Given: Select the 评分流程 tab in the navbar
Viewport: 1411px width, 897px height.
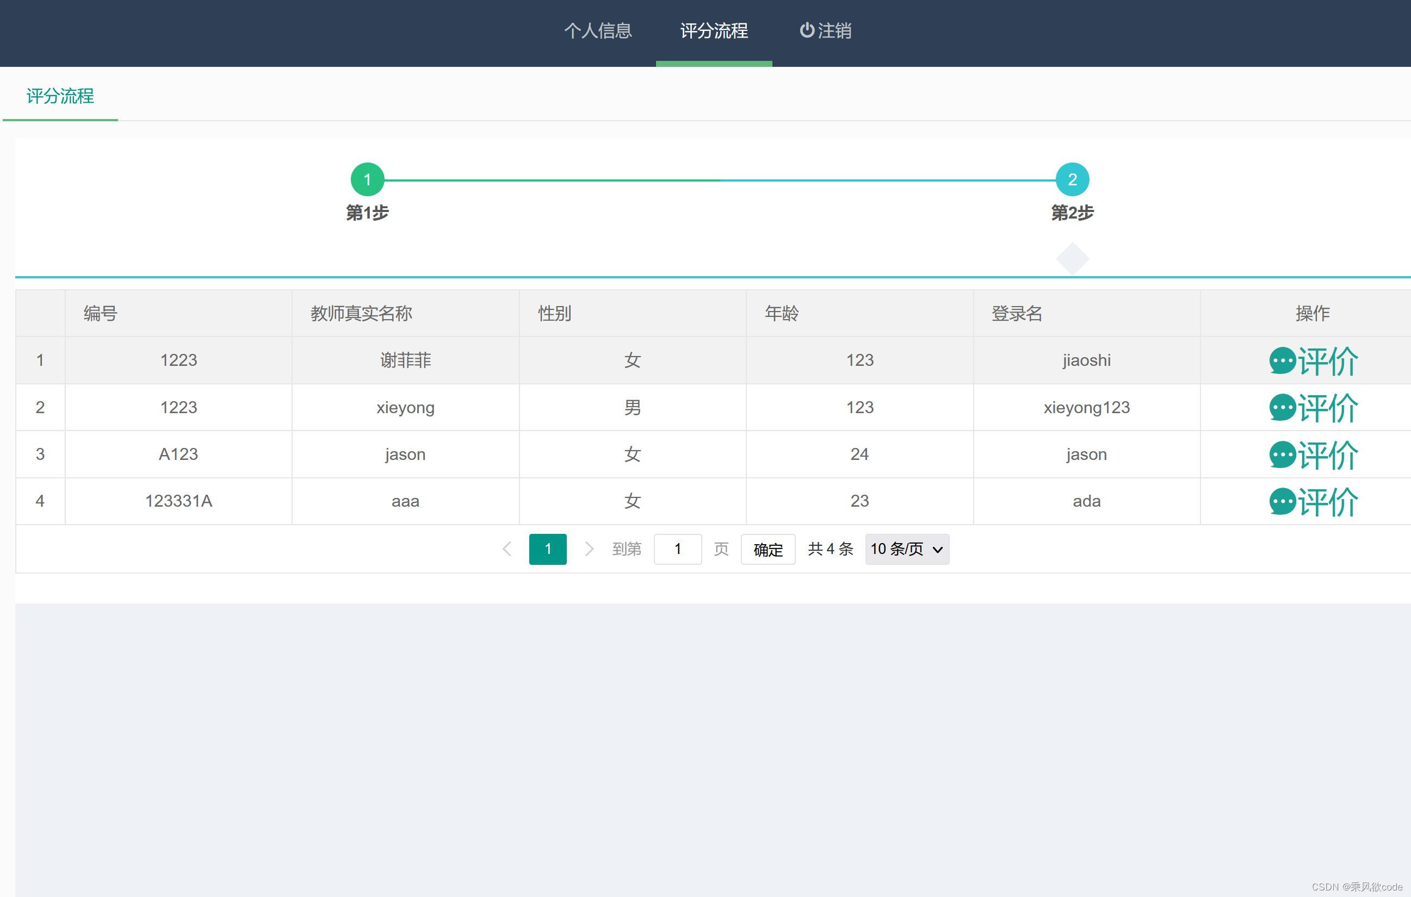Looking at the screenshot, I should (x=714, y=30).
